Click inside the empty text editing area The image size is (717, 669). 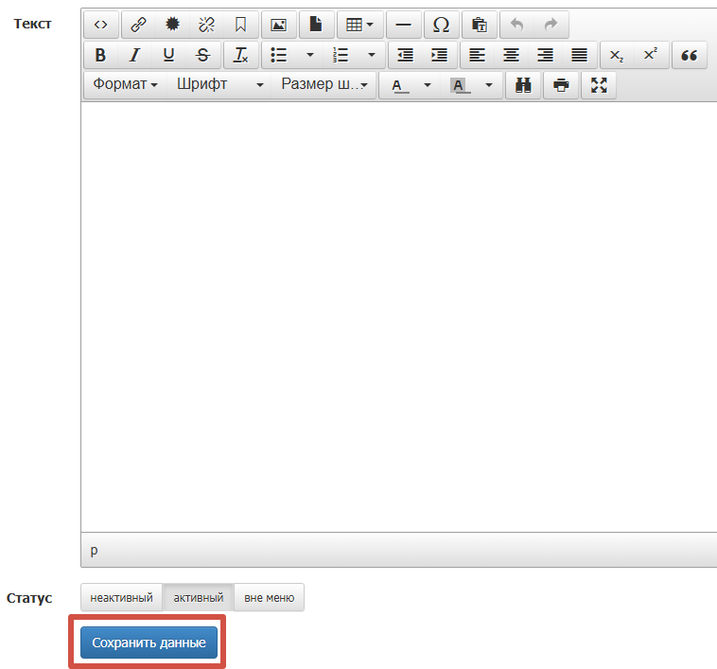coord(397,312)
